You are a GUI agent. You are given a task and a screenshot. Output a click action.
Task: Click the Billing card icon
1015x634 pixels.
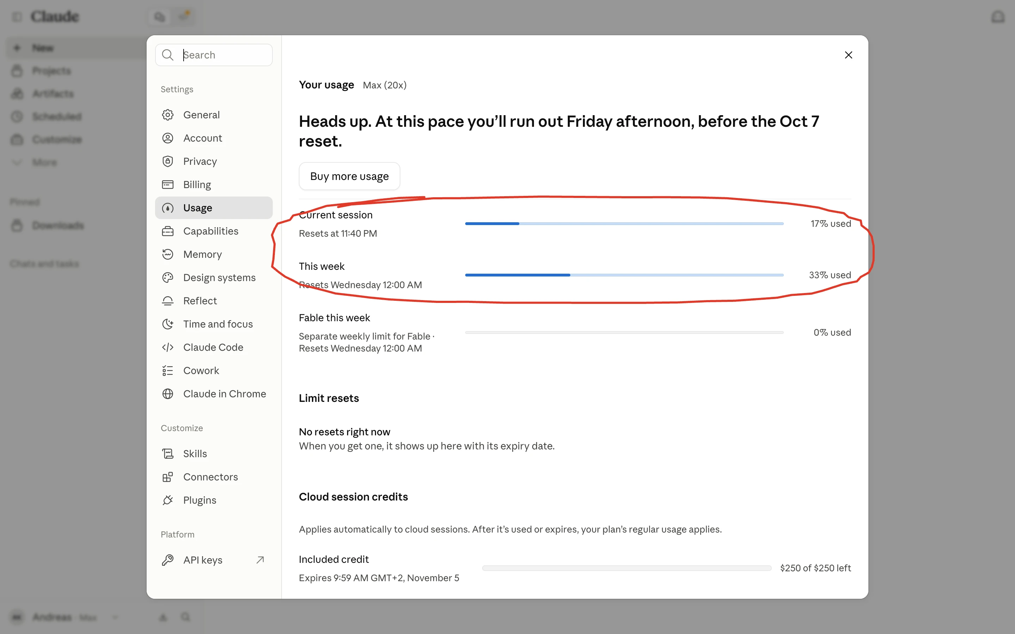[168, 185]
